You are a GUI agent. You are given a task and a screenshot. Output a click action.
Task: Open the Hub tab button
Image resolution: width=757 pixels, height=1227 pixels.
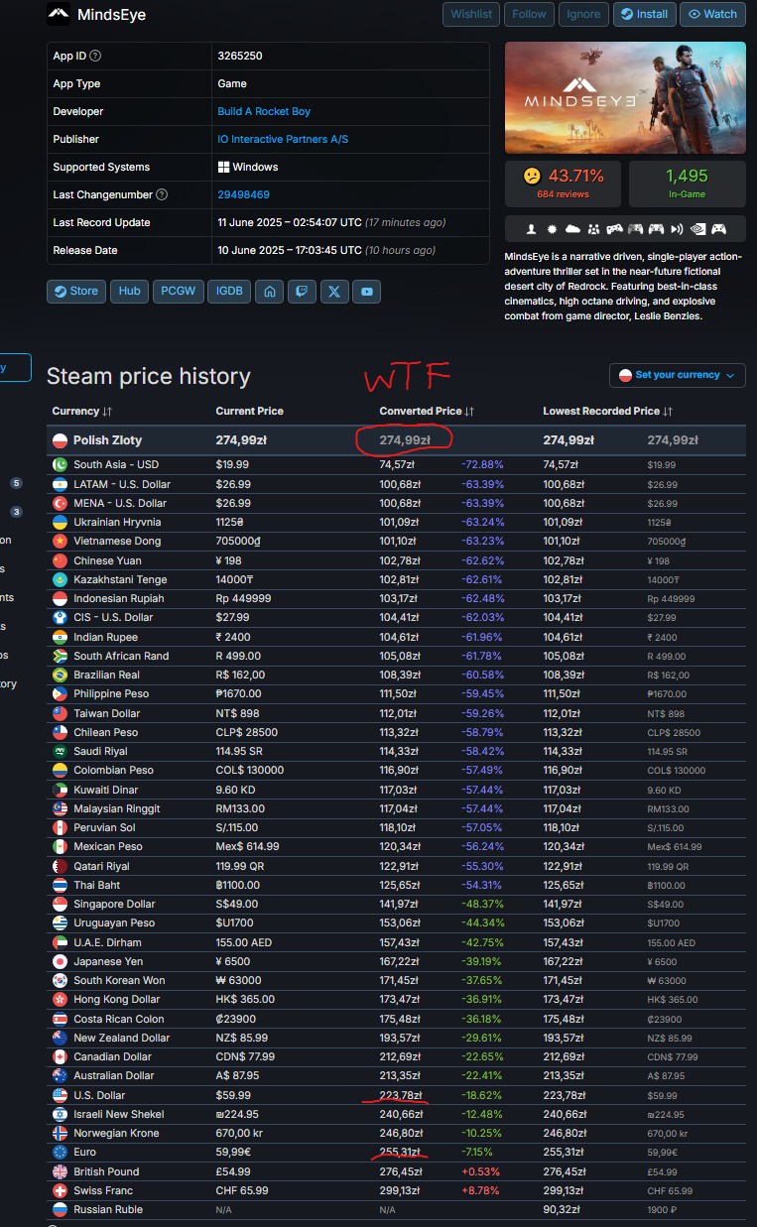(x=129, y=292)
